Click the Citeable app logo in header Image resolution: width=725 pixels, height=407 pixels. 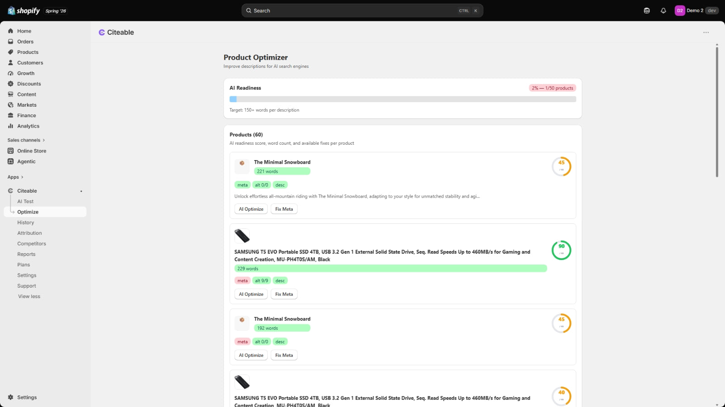click(102, 33)
